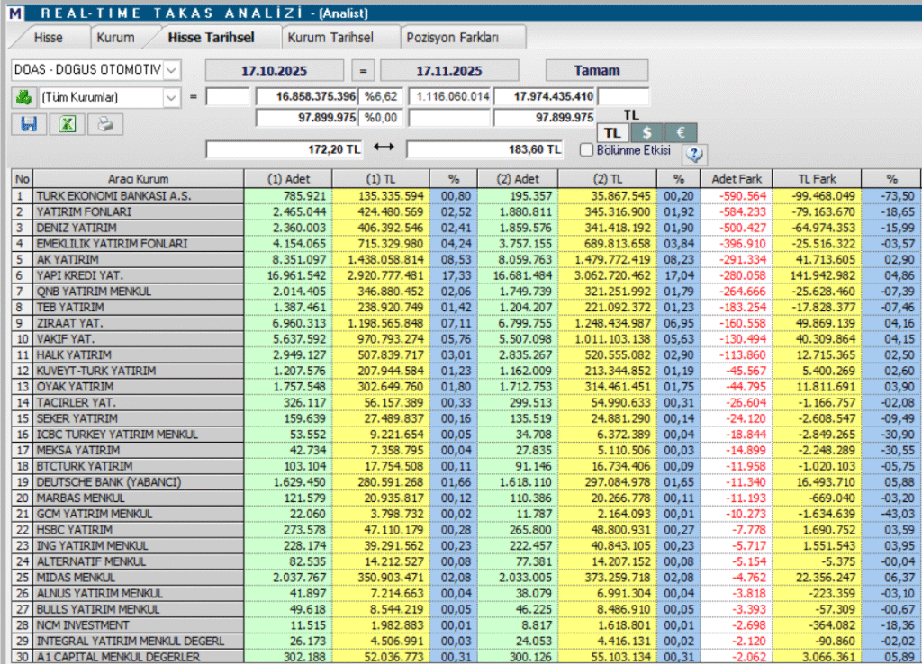Select TL as the currency

pos(612,133)
